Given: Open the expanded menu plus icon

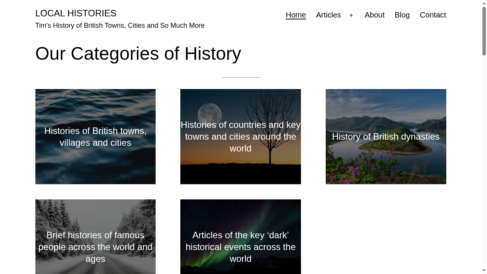Looking at the screenshot, I should click(351, 15).
